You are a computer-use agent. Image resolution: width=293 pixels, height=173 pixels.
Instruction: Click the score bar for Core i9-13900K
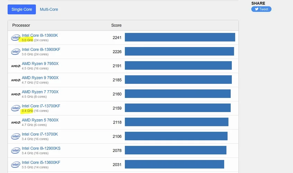(x=180, y=37)
